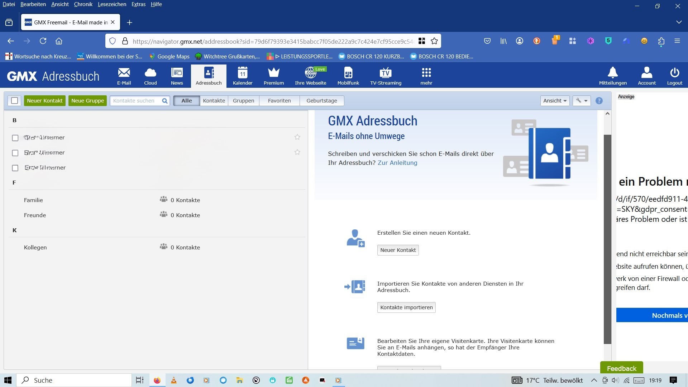The width and height of the screenshot is (688, 387).
Task: Mark first B contact as favorite star
Action: [x=297, y=137]
